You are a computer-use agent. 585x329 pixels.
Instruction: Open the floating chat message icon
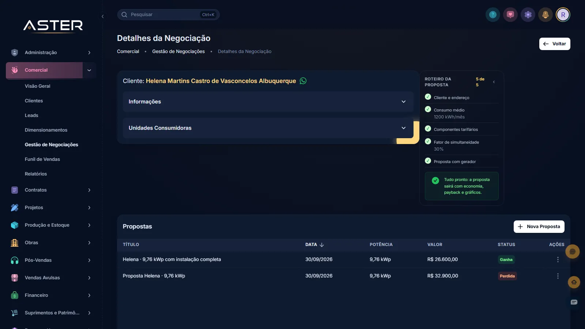click(x=574, y=302)
